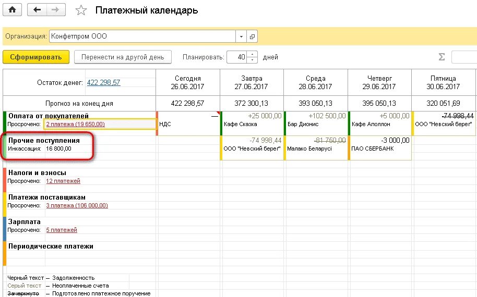The image size is (477, 297).
Task: Select the Прочие поступления heading
Action: point(44,140)
